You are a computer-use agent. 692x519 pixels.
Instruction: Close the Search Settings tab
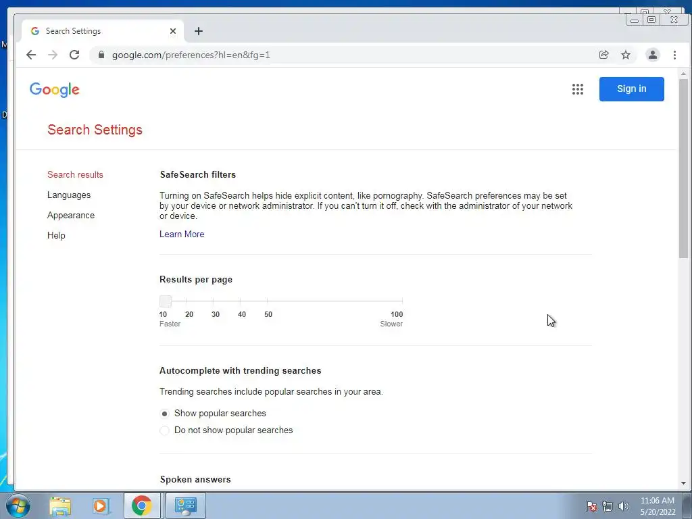pos(173,31)
